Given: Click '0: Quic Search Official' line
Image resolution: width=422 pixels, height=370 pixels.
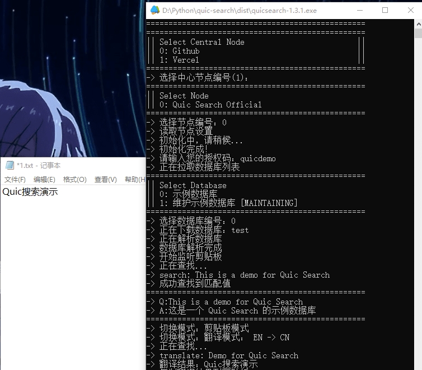Looking at the screenshot, I should (210, 105).
